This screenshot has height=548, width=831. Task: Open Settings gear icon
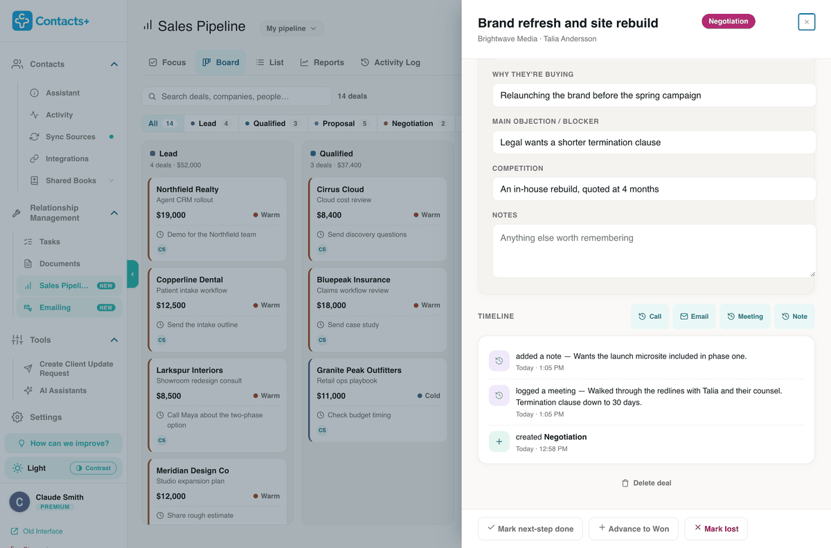coord(17,417)
